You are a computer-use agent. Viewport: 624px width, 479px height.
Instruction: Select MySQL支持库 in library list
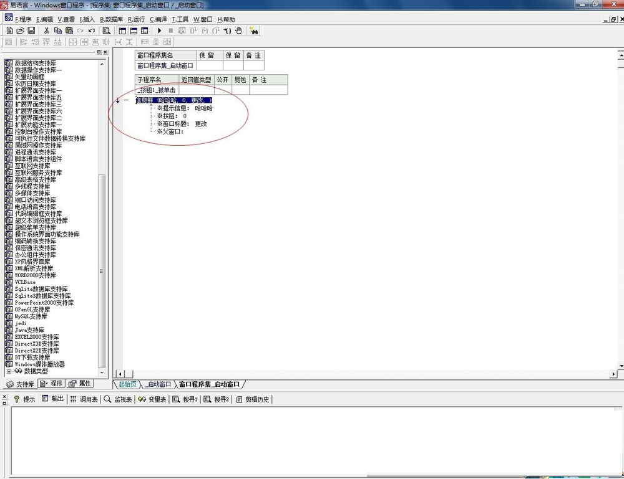click(31, 316)
